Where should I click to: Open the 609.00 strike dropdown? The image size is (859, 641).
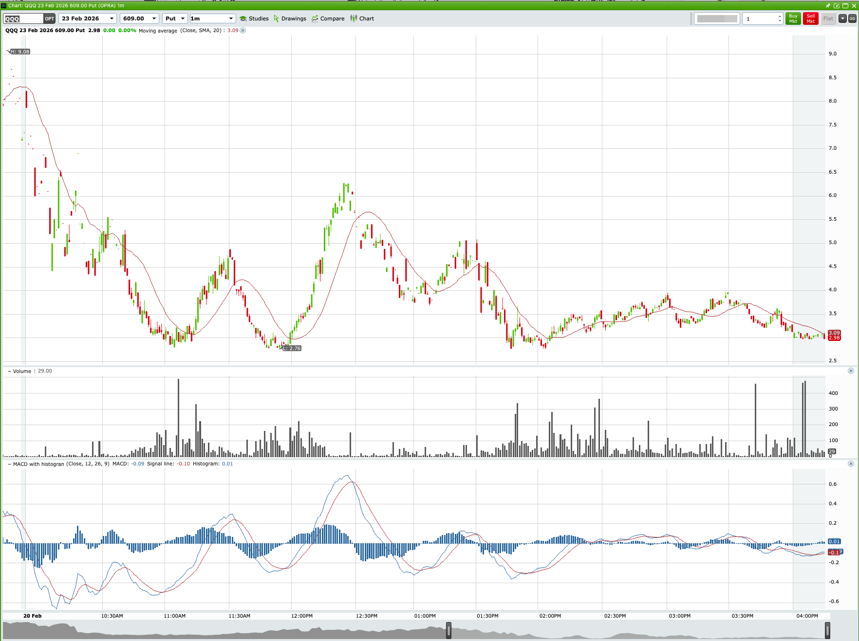(154, 18)
